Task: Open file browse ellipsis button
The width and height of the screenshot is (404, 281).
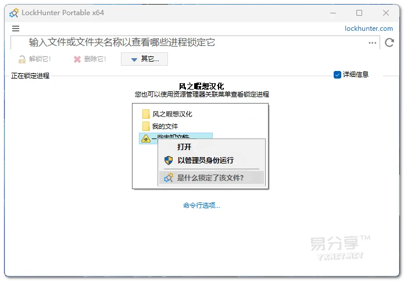Action: click(372, 43)
